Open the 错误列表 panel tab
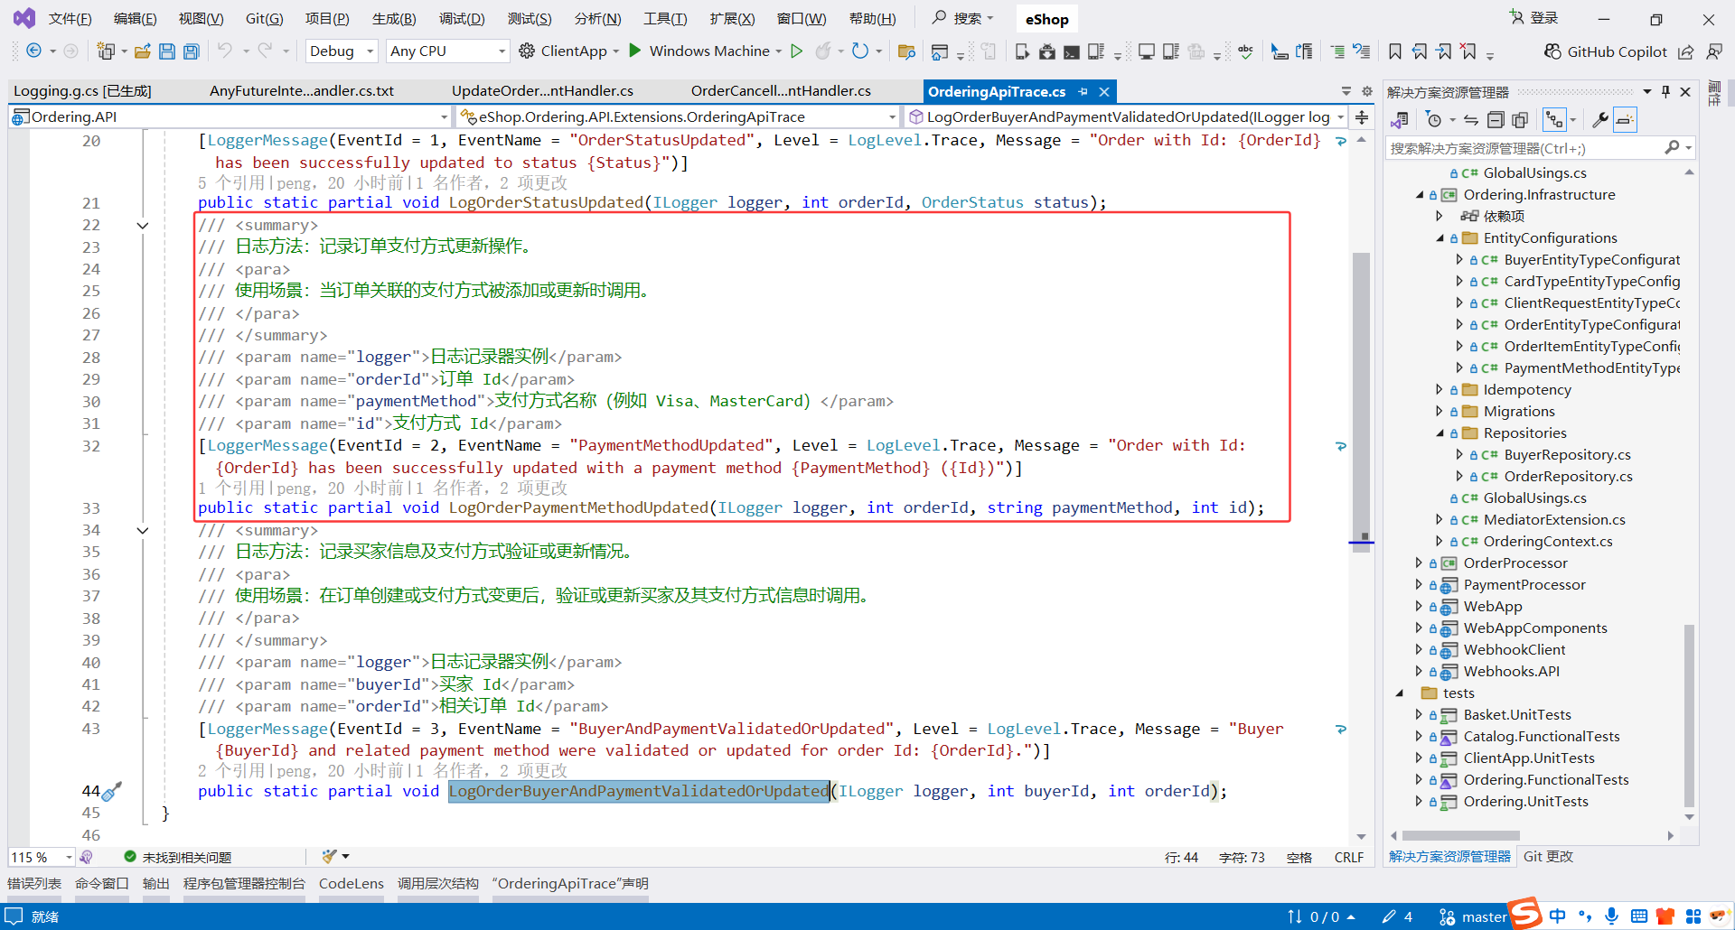Viewport: 1735px width, 930px height. click(34, 884)
